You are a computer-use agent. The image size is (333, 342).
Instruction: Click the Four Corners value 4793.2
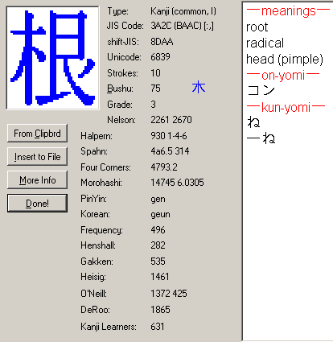tap(164, 167)
